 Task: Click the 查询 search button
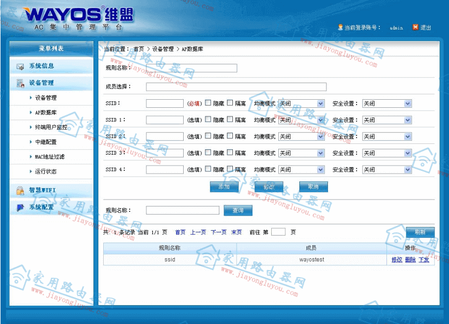pyautogui.click(x=238, y=210)
